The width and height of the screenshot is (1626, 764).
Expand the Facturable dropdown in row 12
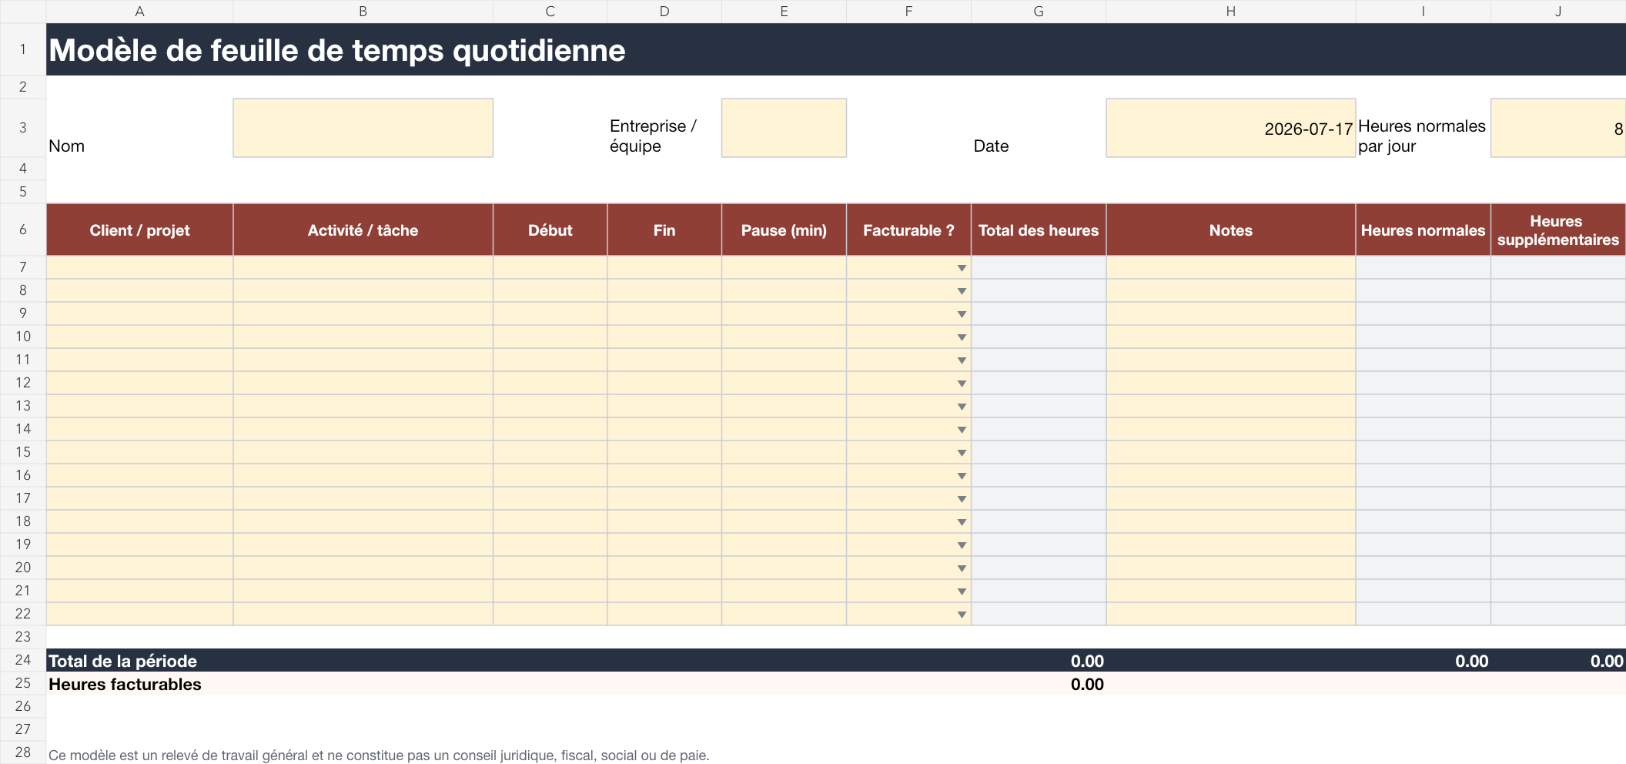click(962, 384)
